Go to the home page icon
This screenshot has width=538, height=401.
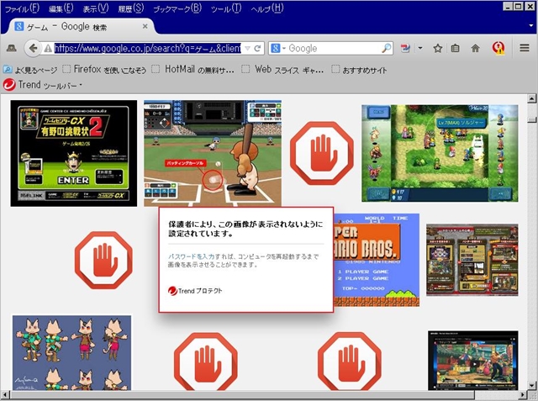[x=475, y=49]
